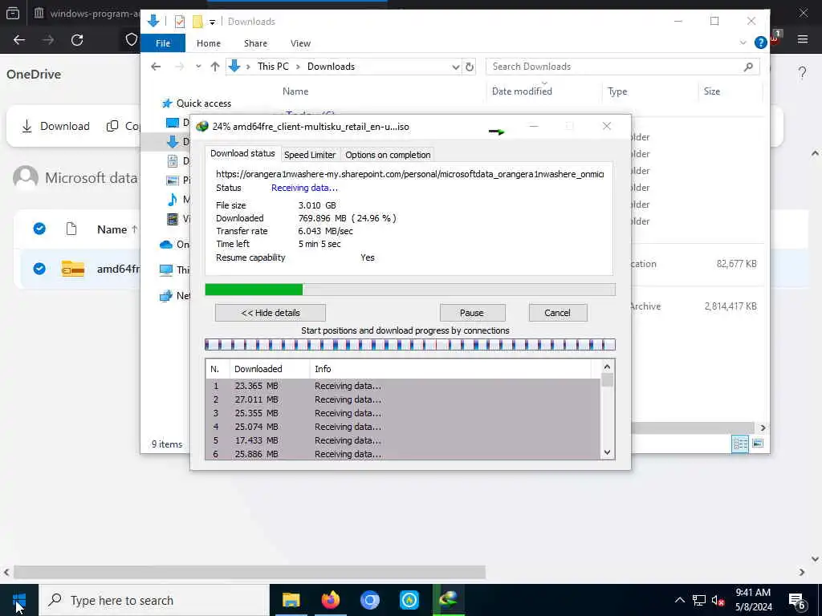Click Internet Download Manager taskbar icon

coord(449,600)
